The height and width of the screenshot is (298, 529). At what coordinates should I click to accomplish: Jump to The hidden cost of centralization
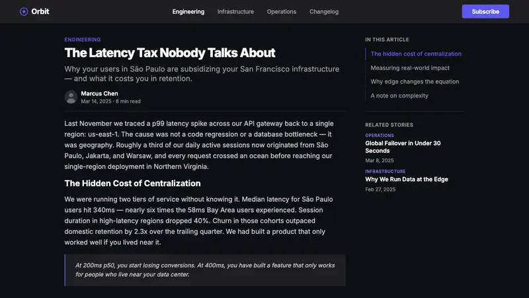pos(416,54)
